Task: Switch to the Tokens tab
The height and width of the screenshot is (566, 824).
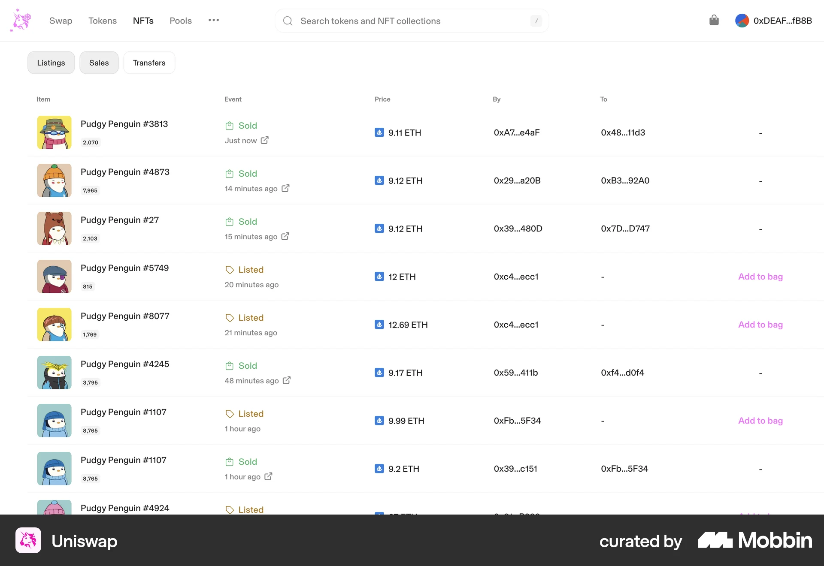Action: (x=102, y=21)
